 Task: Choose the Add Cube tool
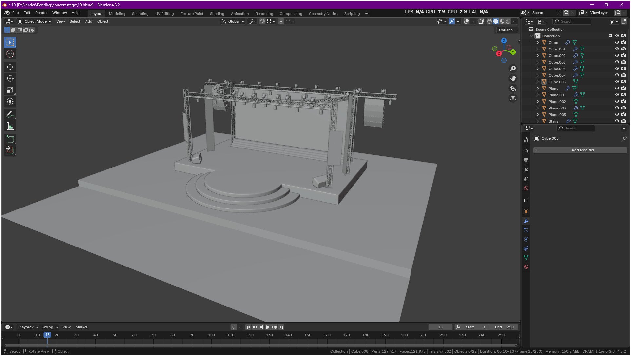click(10, 139)
